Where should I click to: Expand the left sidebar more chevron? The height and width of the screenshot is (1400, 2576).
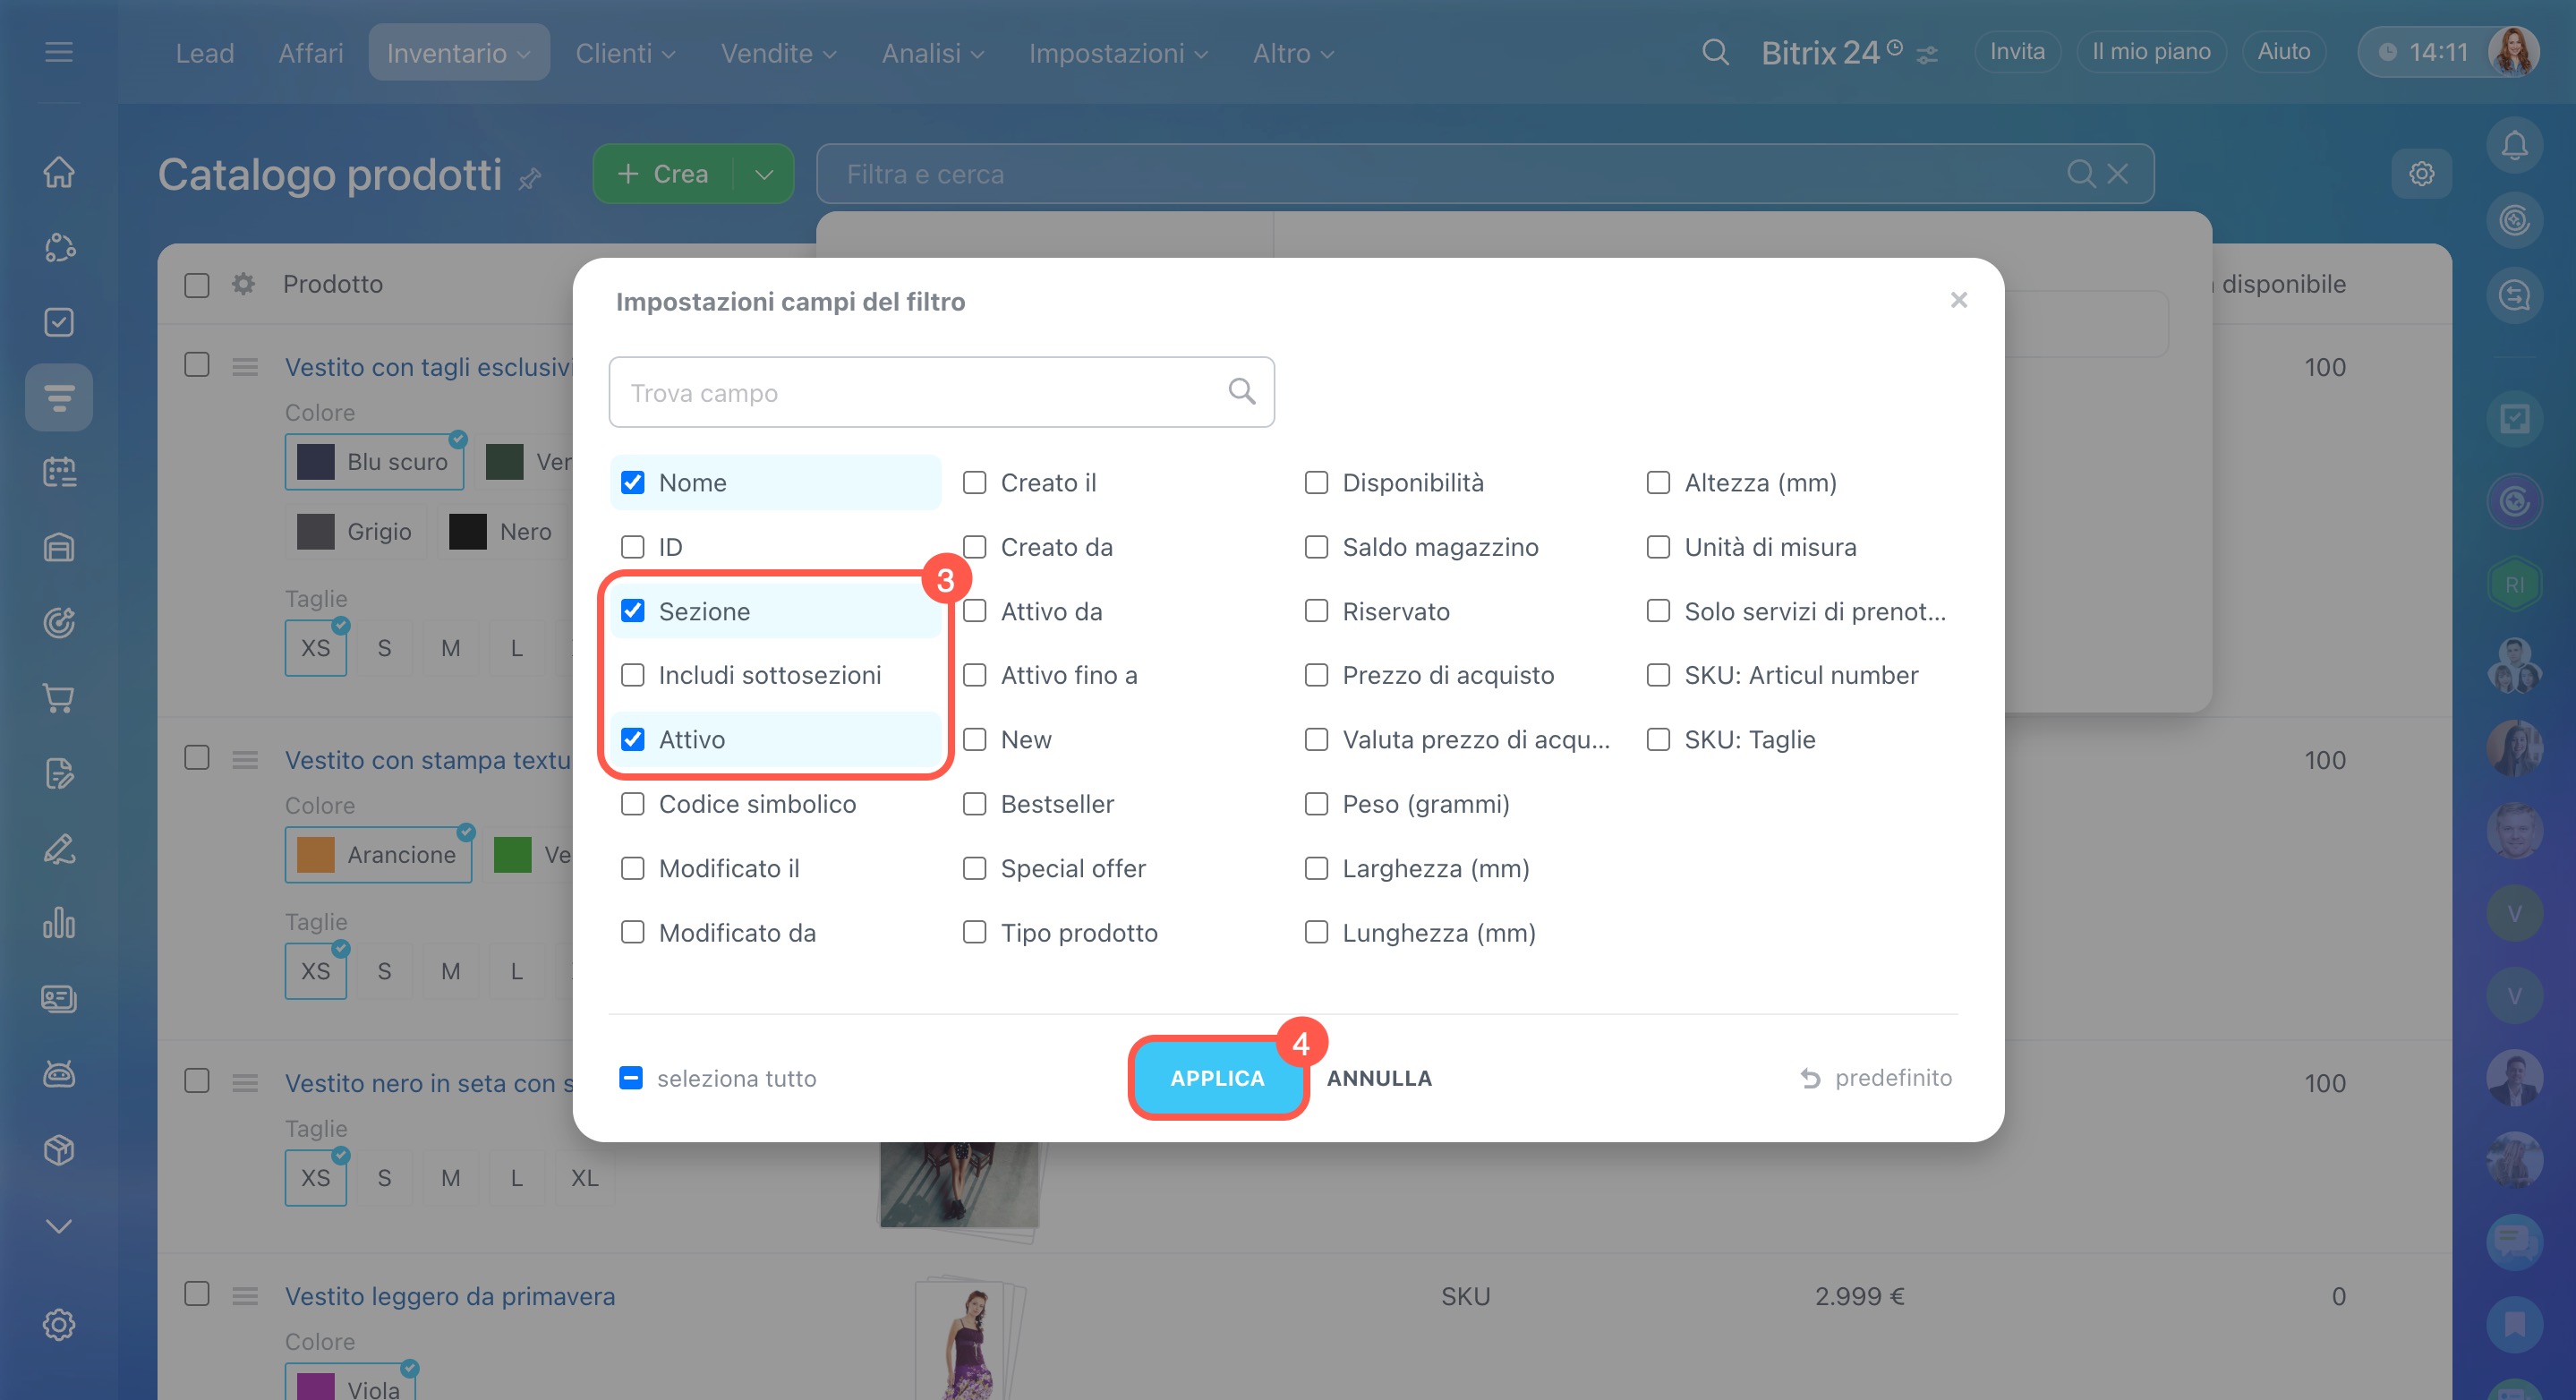(x=59, y=1226)
